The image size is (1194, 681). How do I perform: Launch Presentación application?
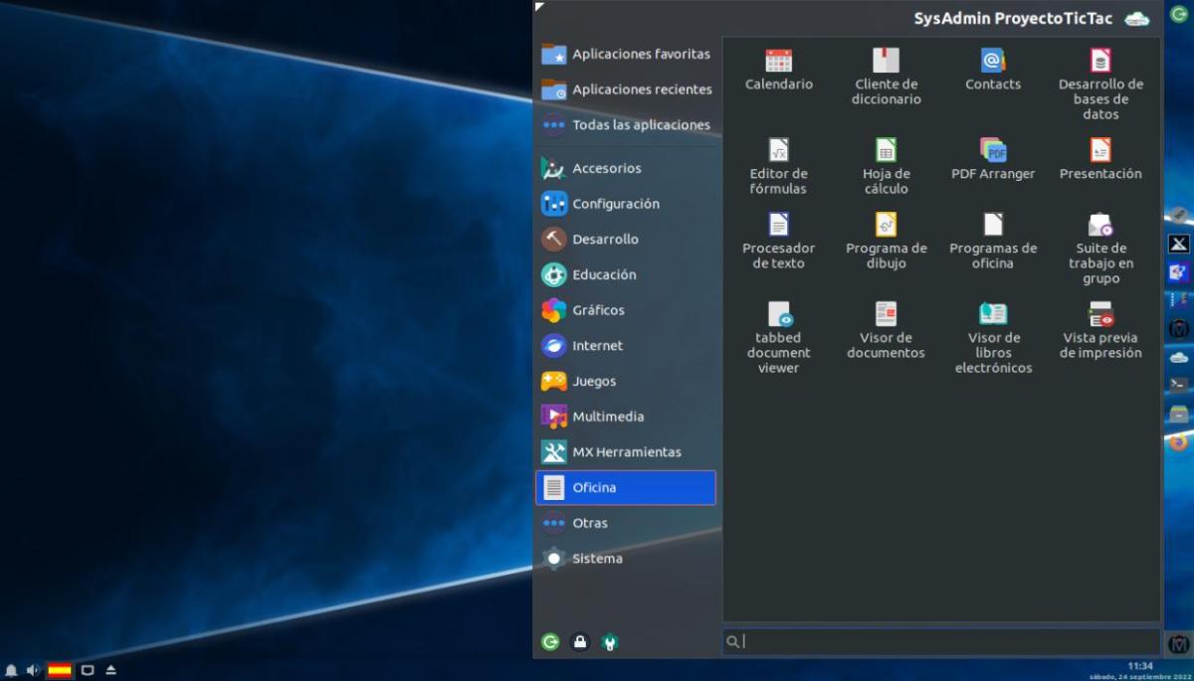click(1099, 159)
